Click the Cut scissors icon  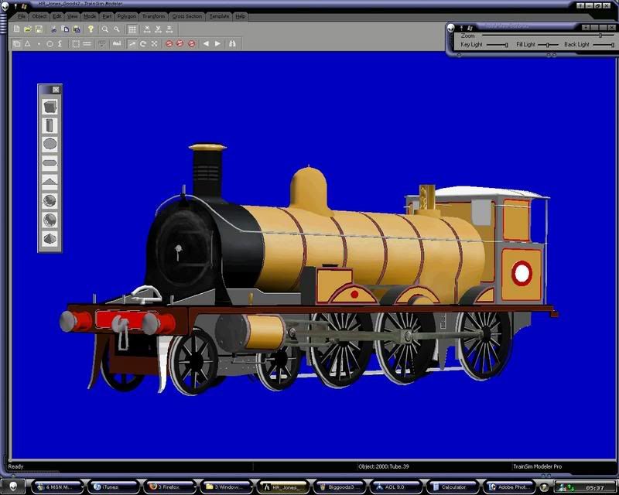pyautogui.click(x=53, y=29)
